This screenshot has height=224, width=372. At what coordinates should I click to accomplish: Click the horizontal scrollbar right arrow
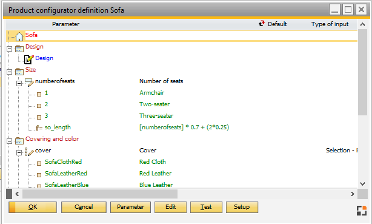coord(353,194)
